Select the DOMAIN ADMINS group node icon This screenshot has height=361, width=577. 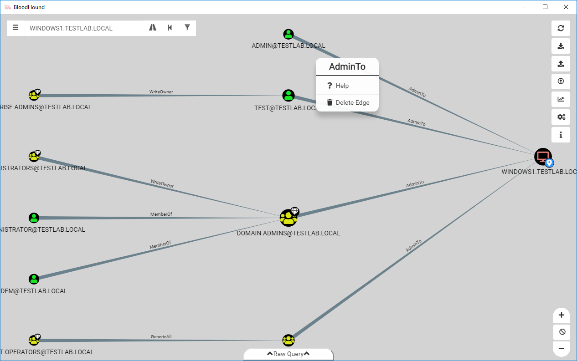[x=288, y=218]
